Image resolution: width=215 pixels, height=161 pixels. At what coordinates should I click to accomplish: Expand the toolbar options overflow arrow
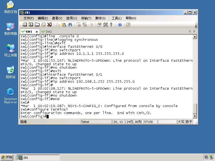(196, 26)
